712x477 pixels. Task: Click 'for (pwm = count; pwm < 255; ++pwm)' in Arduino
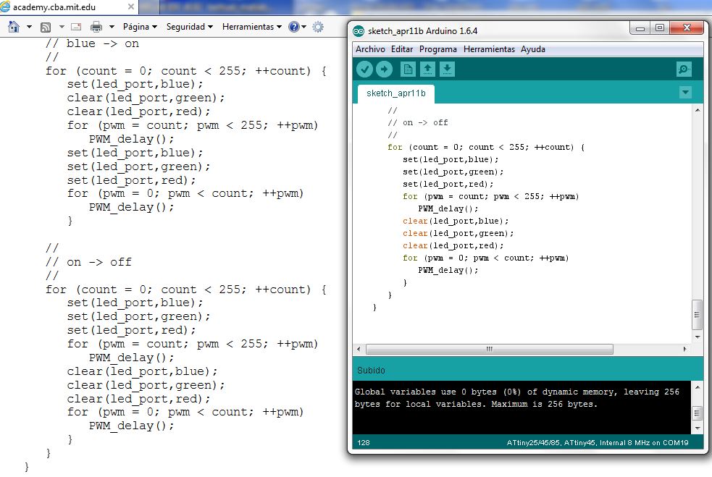(491, 197)
